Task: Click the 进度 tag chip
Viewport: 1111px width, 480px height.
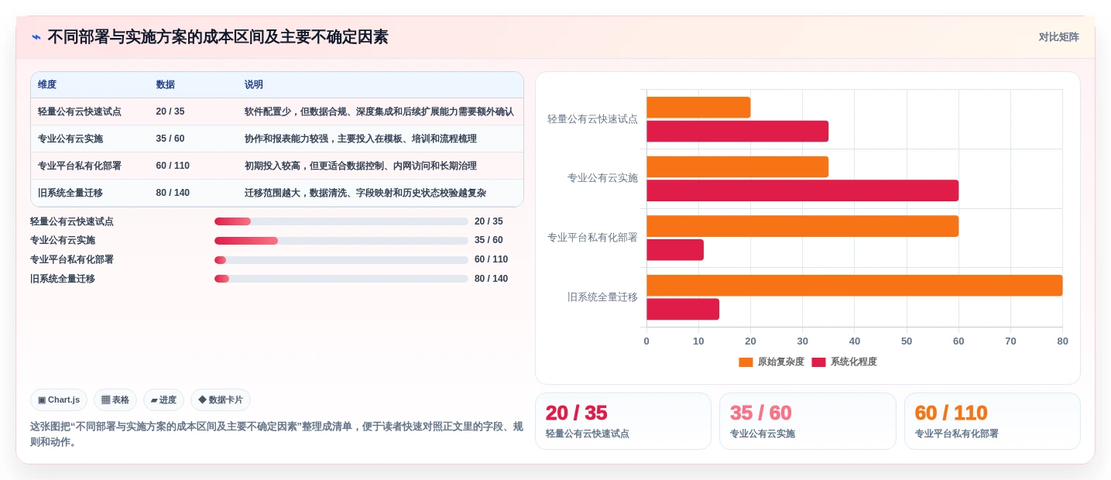Action: click(163, 400)
